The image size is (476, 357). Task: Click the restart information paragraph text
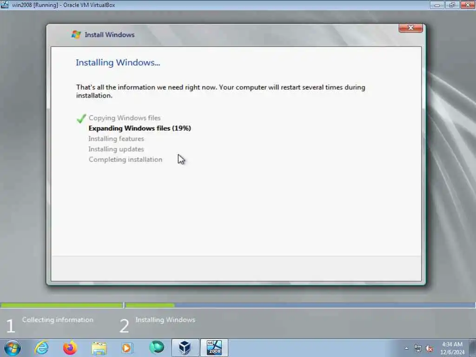pos(221,91)
